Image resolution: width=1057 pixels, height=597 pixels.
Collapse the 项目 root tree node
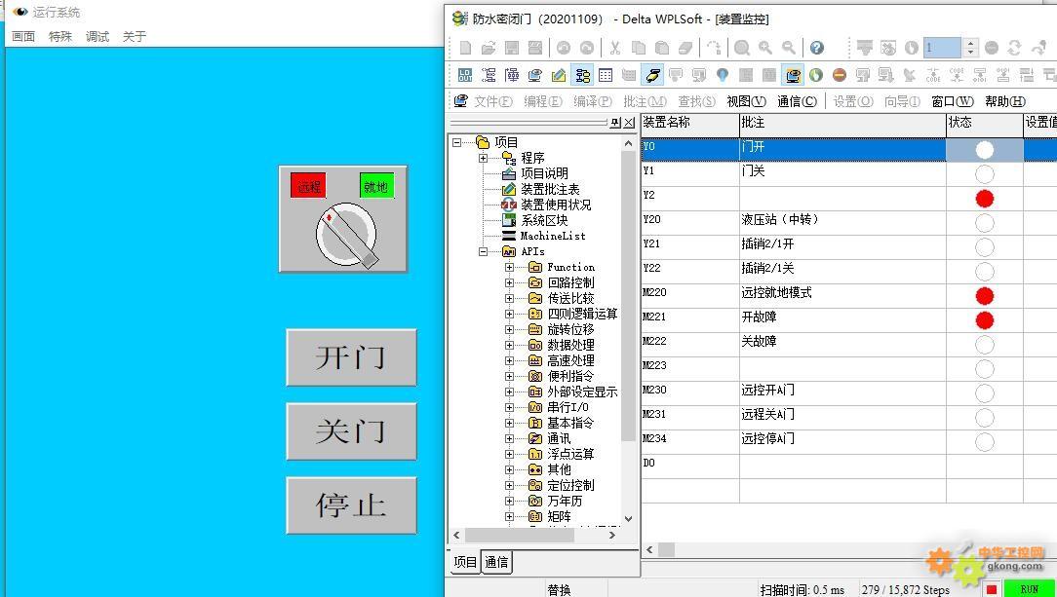tap(457, 142)
